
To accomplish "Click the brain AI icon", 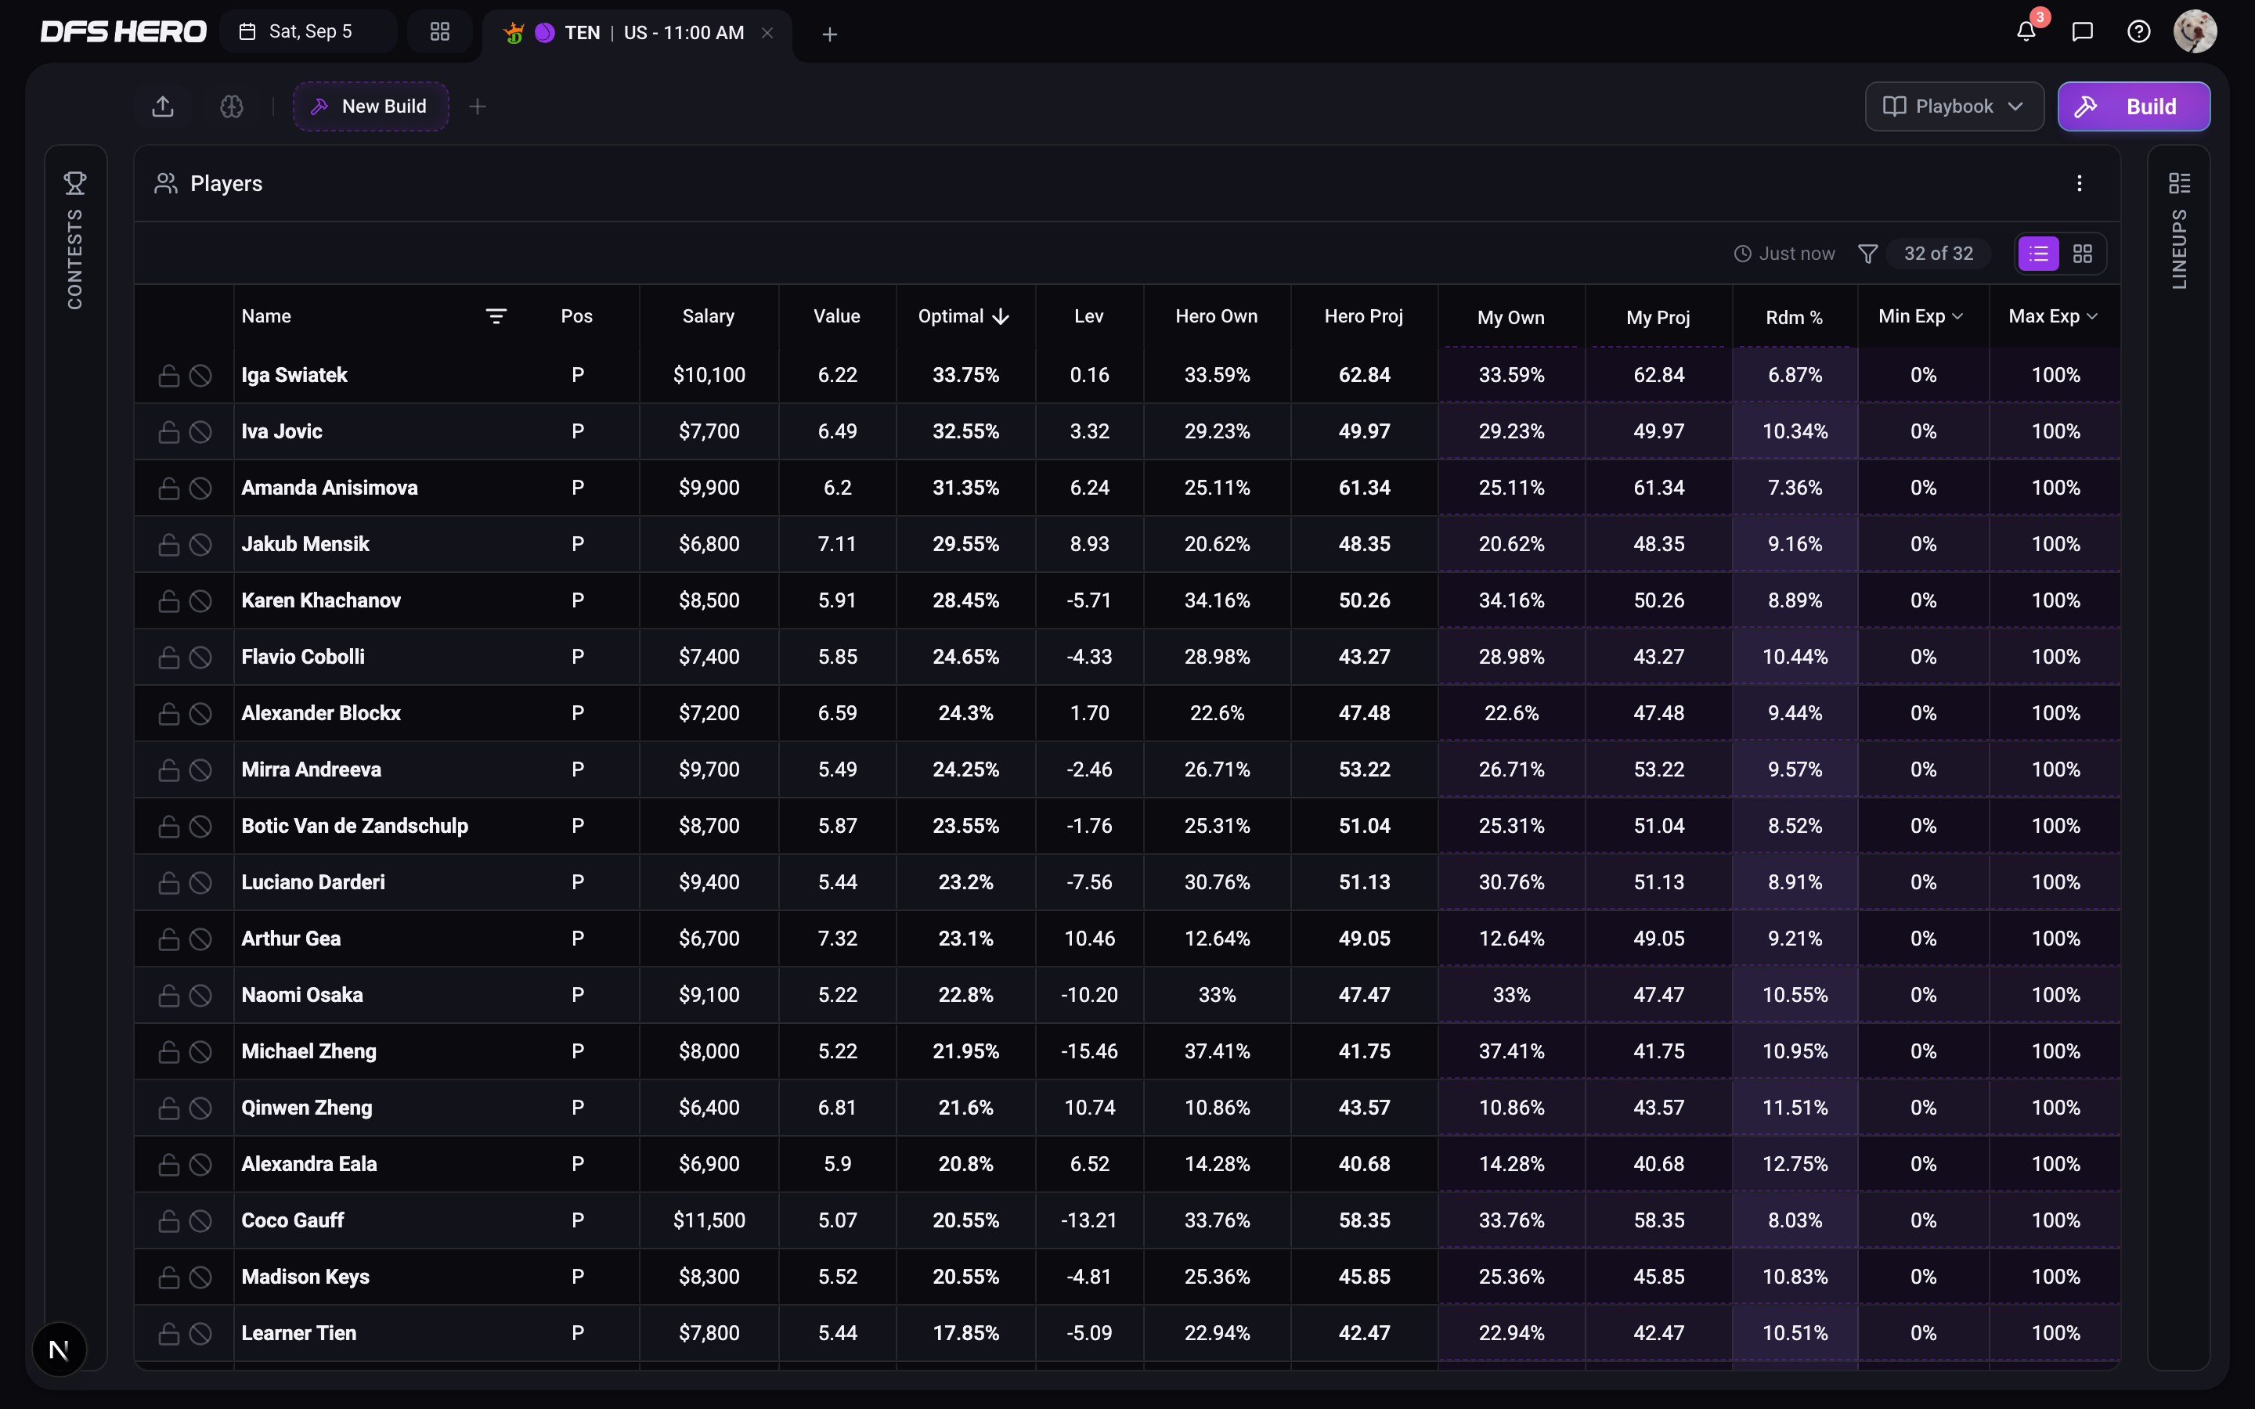I will click(x=232, y=106).
